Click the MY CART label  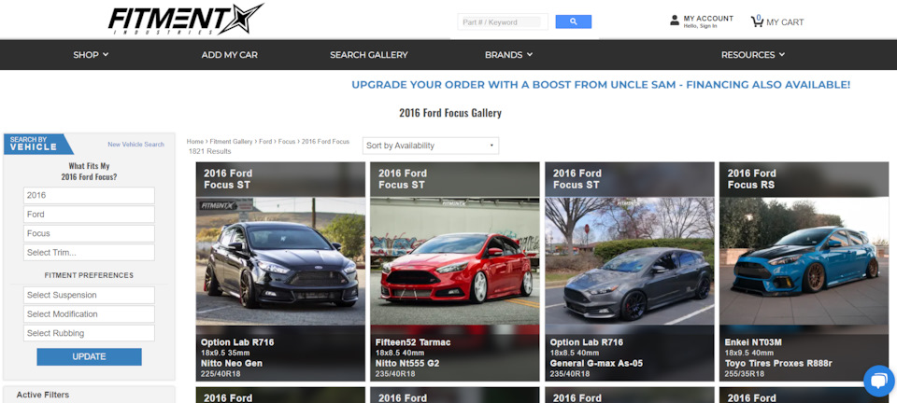click(x=785, y=22)
